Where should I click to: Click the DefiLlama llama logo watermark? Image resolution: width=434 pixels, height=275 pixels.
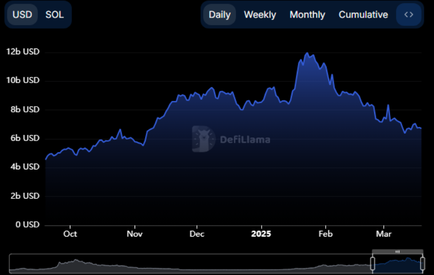point(203,139)
